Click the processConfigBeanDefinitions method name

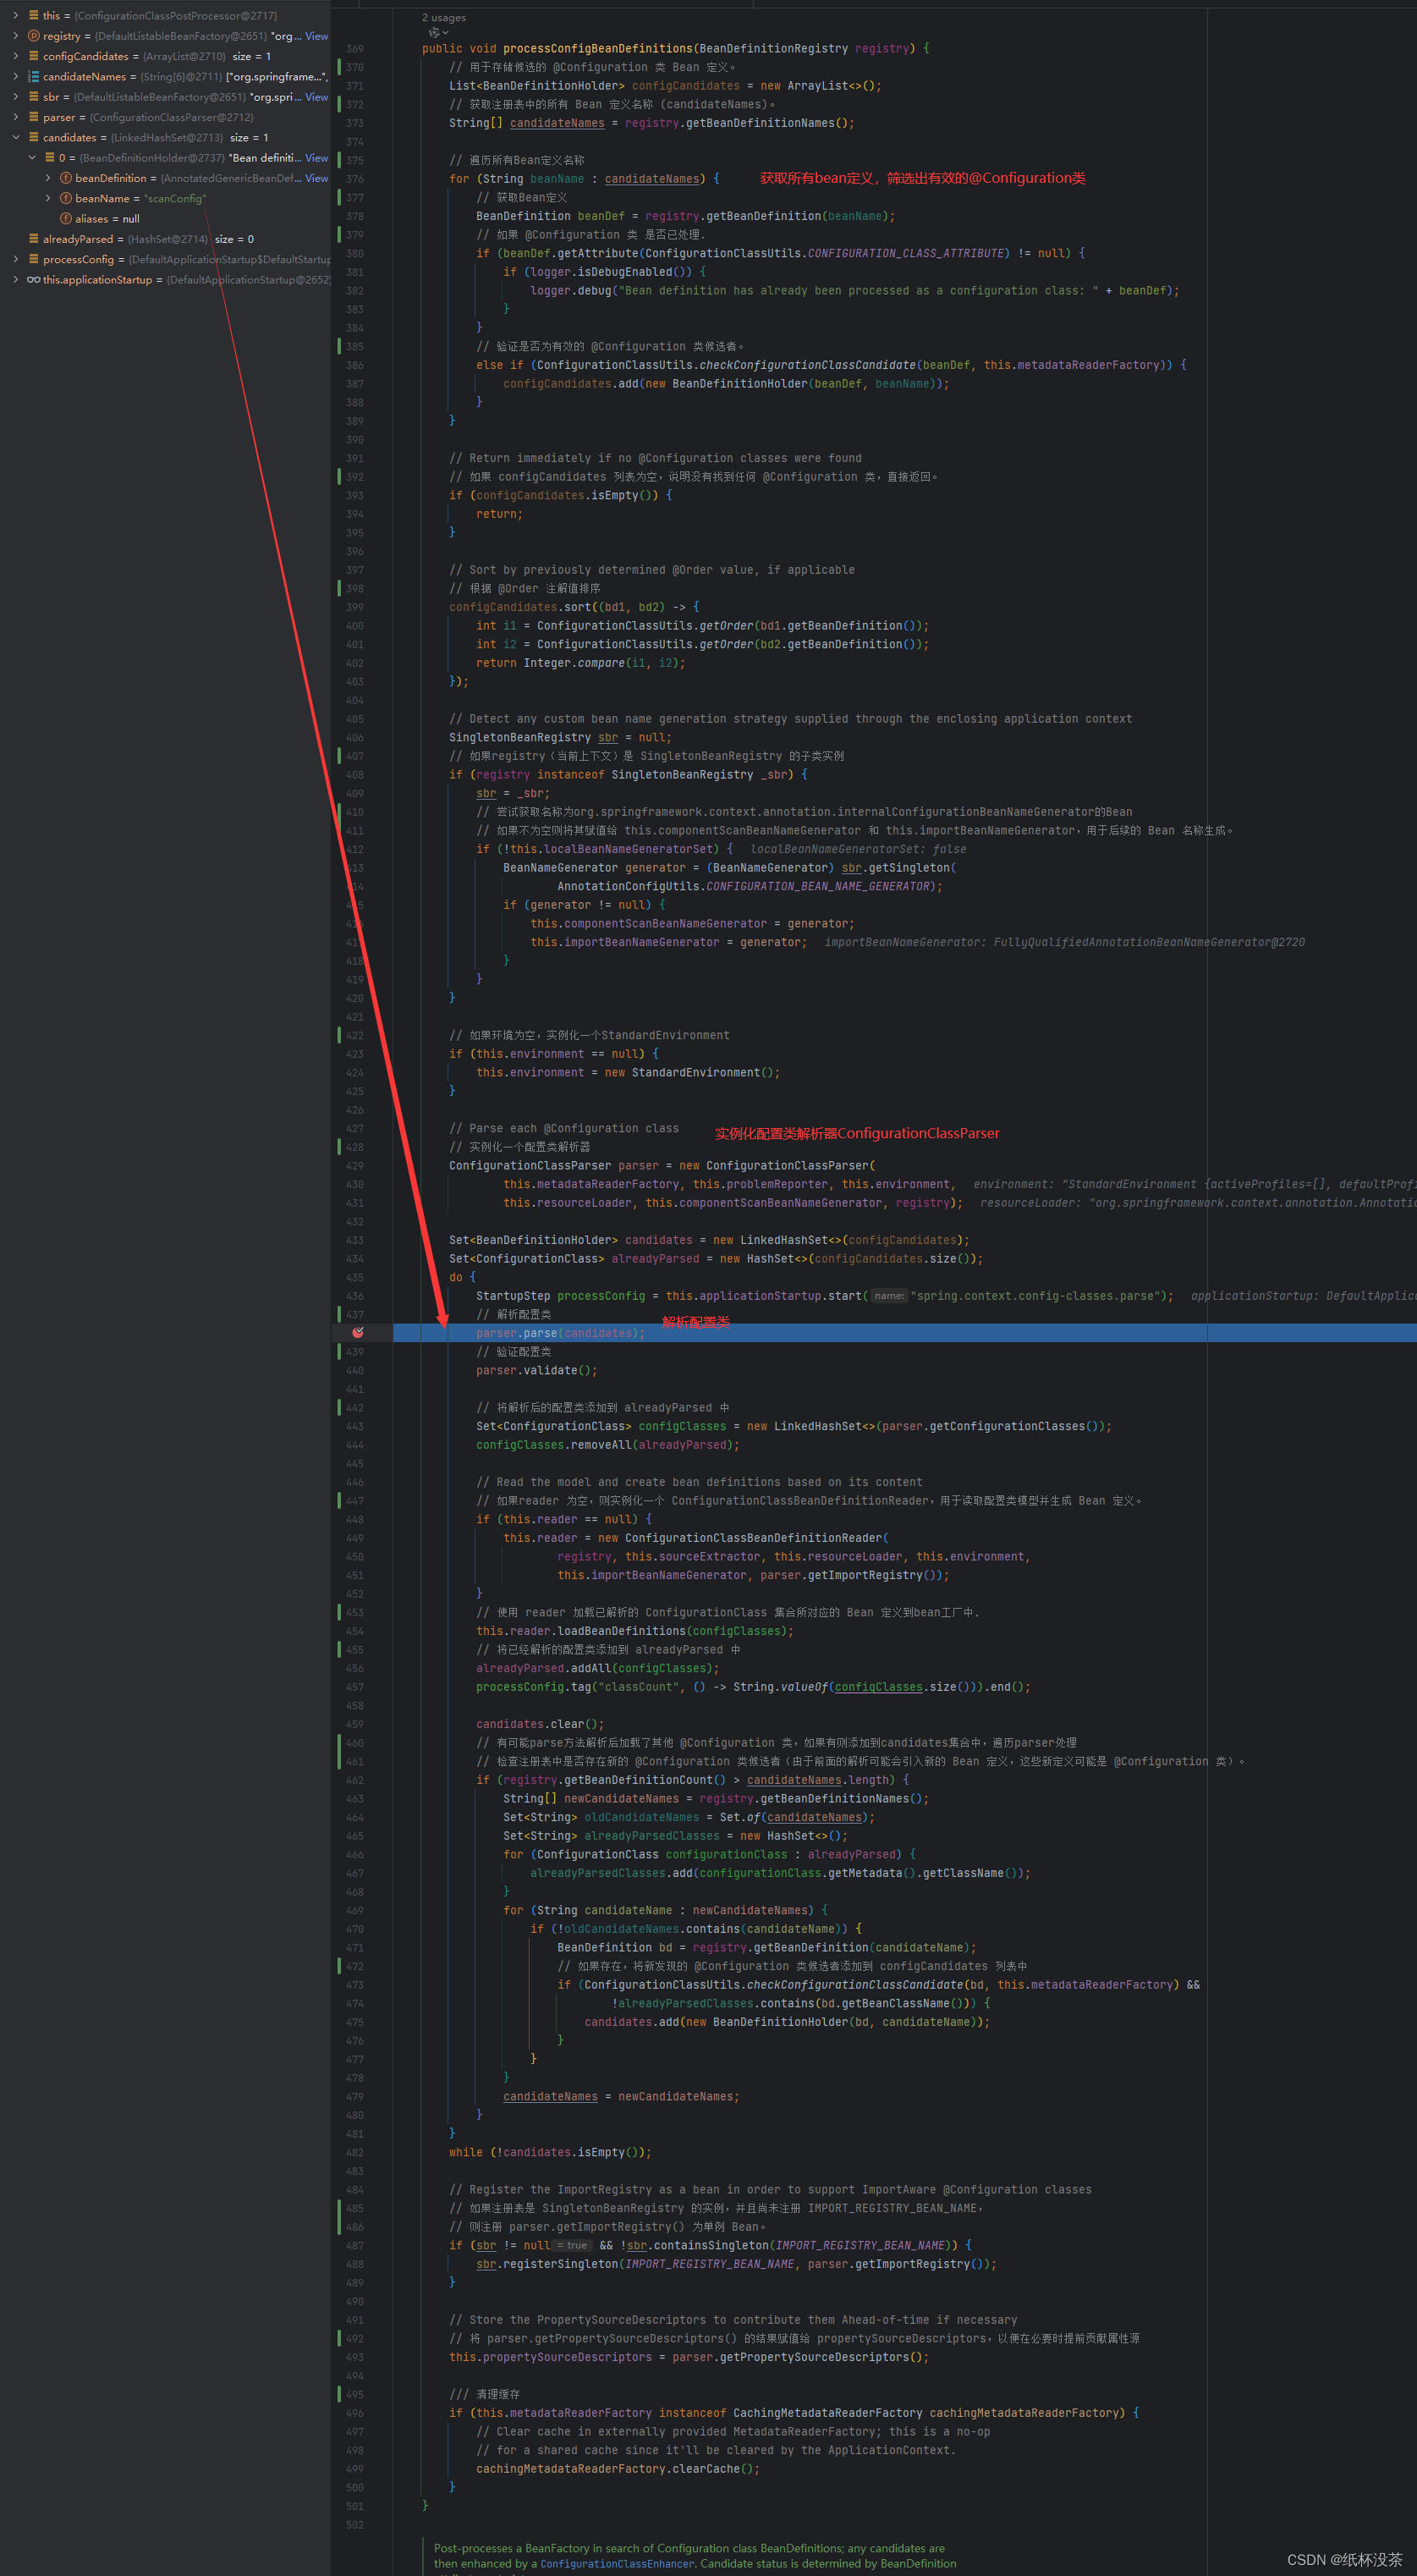point(597,48)
